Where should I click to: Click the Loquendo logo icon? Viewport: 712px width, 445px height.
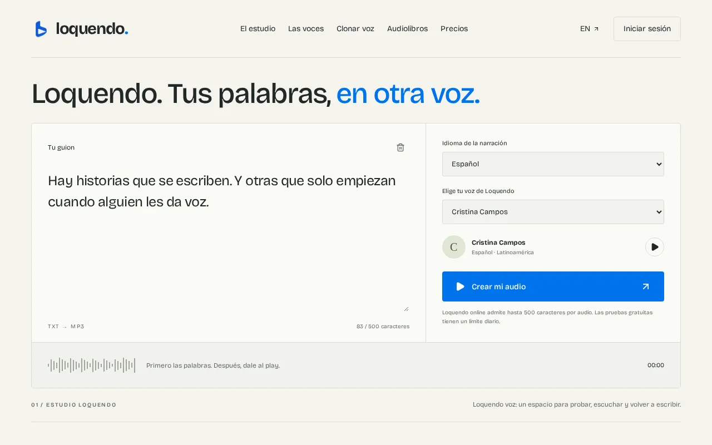(x=41, y=29)
